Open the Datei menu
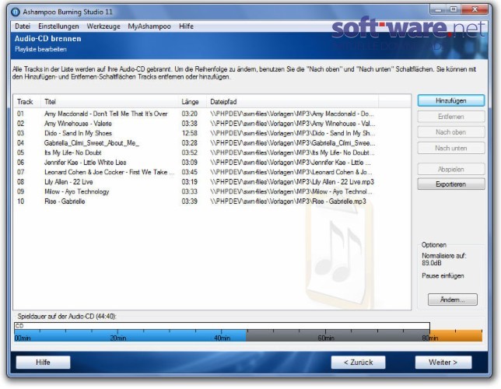Viewport: 501px width, 389px height. 23,26
